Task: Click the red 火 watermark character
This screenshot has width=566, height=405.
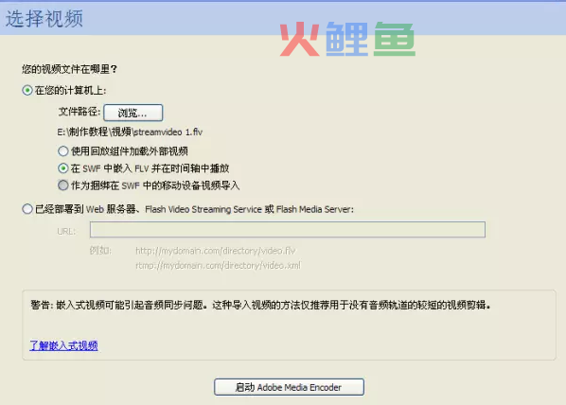Action: click(300, 39)
